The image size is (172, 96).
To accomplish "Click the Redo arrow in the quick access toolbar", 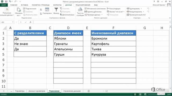I will [15, 2].
